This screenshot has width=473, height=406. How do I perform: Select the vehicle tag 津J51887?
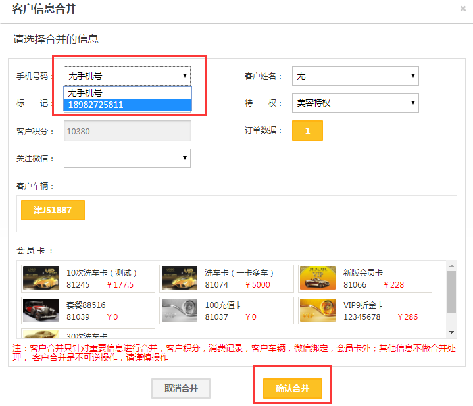pos(53,211)
